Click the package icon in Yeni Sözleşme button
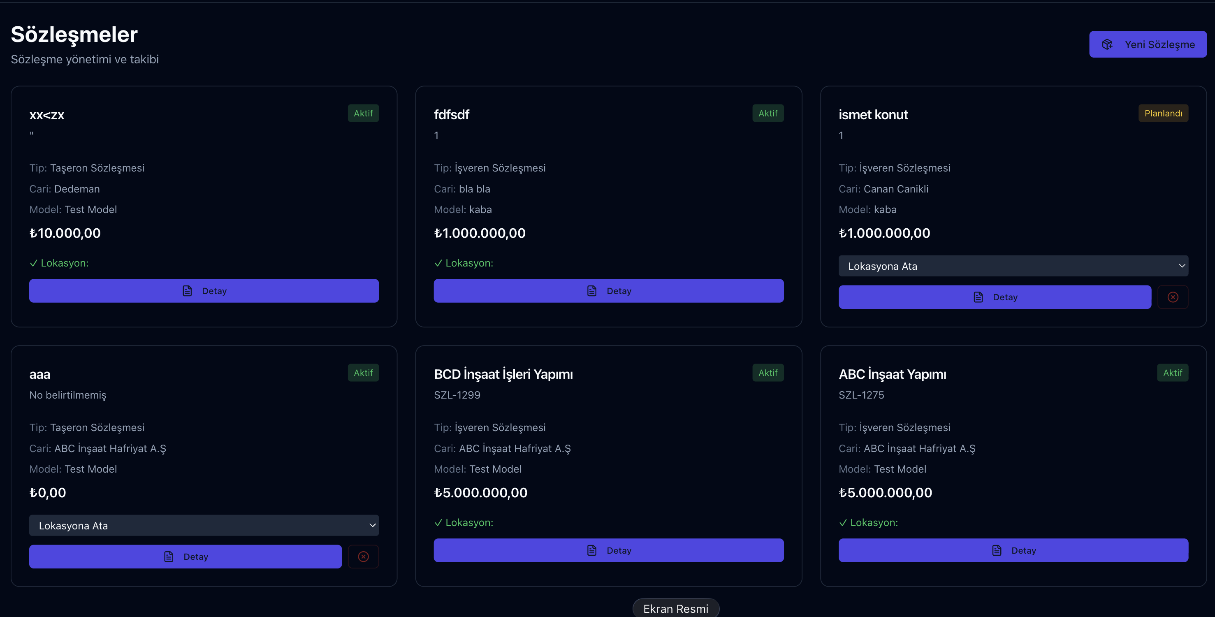The image size is (1215, 617). tap(1107, 44)
